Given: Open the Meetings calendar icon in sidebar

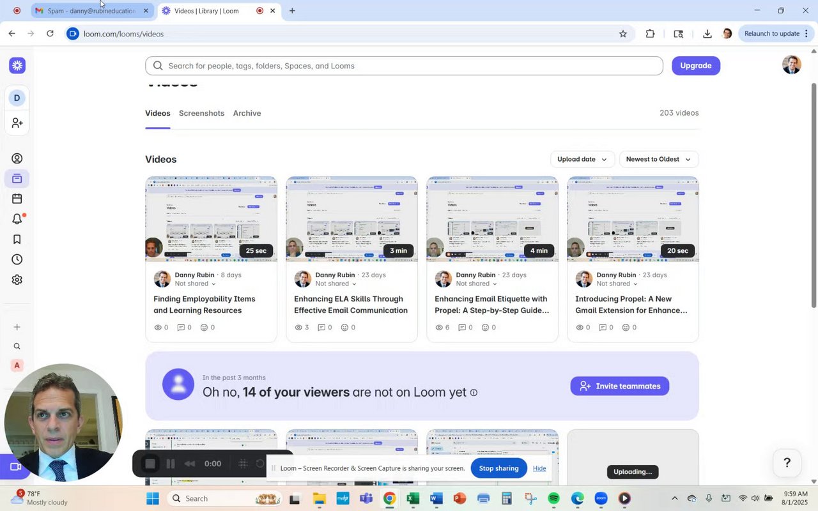Looking at the screenshot, I should click(17, 199).
